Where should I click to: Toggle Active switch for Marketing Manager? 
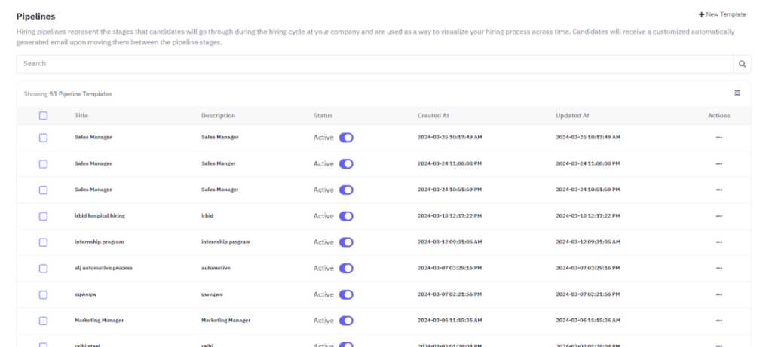click(x=346, y=321)
